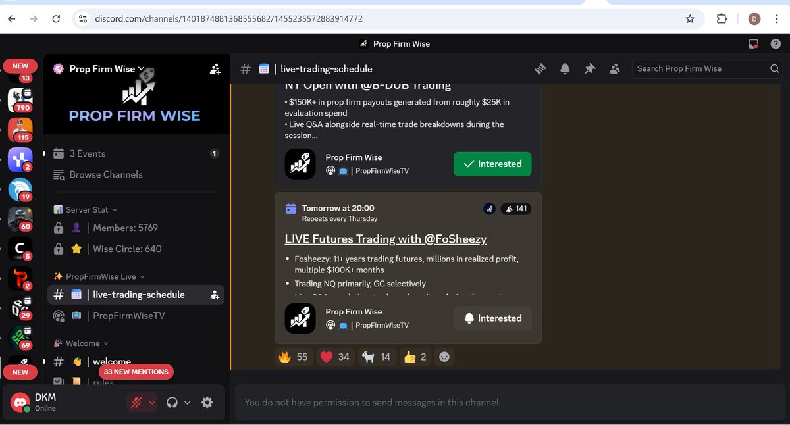Unmark the green Interested button
The image size is (790, 425).
492,164
